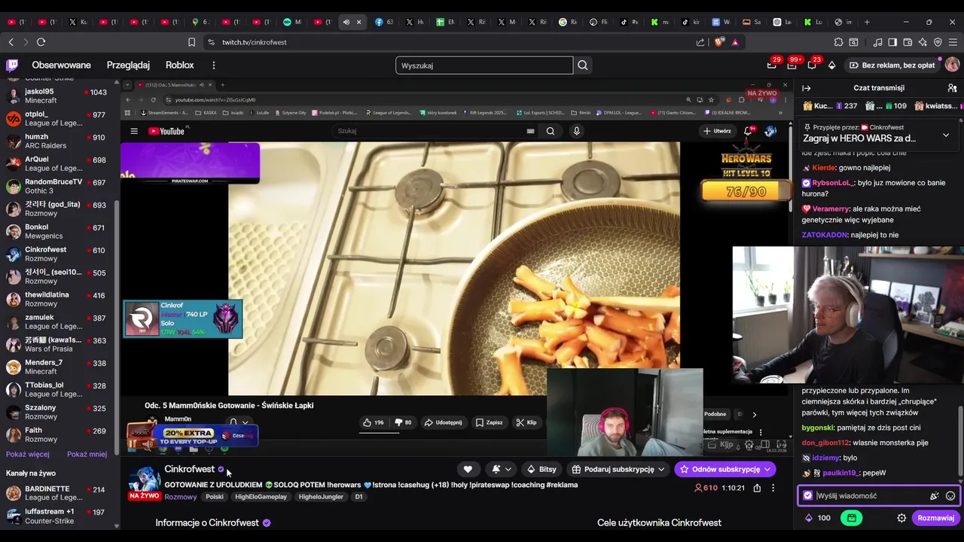Open the stream options three-dot menu
This screenshot has width=964, height=542.
[x=773, y=488]
